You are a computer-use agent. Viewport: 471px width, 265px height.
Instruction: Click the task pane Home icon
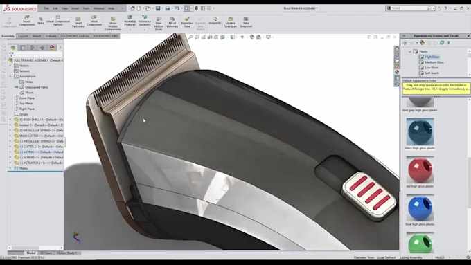point(397,48)
